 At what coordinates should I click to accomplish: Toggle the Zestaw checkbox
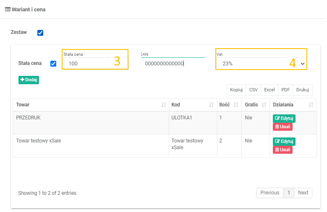point(40,33)
